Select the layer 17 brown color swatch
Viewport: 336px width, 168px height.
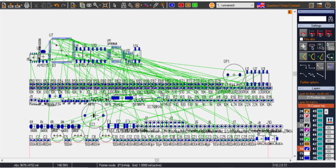tap(307, 144)
